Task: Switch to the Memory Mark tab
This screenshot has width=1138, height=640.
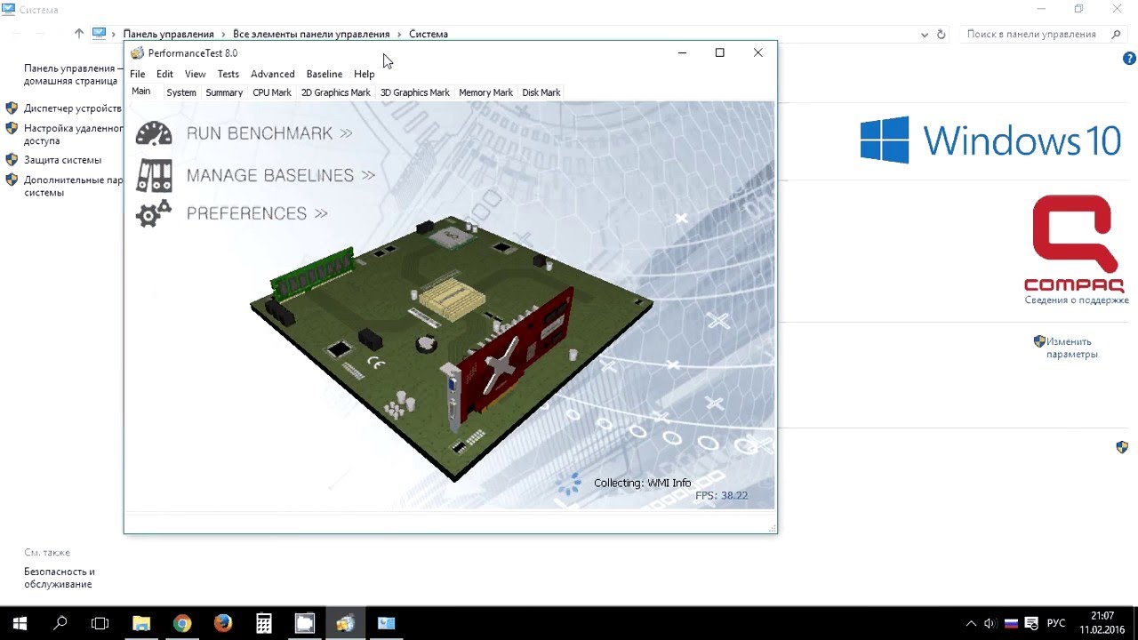Action: pyautogui.click(x=486, y=92)
